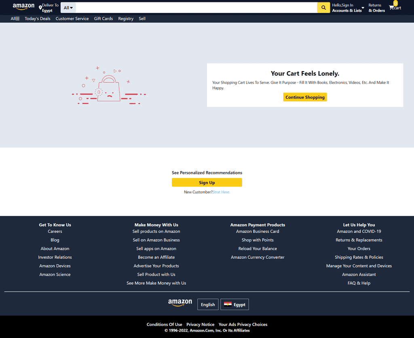Screen dimensions: 414x338
Task: Click See Personalized Recommendations text
Action: [207, 173]
